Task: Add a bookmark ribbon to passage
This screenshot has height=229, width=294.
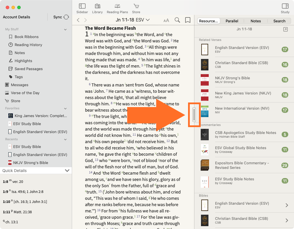Action: (x=188, y=20)
